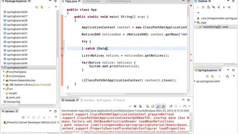Collapse the App class in Outline
238x134 pixels.
[x=195, y=22]
